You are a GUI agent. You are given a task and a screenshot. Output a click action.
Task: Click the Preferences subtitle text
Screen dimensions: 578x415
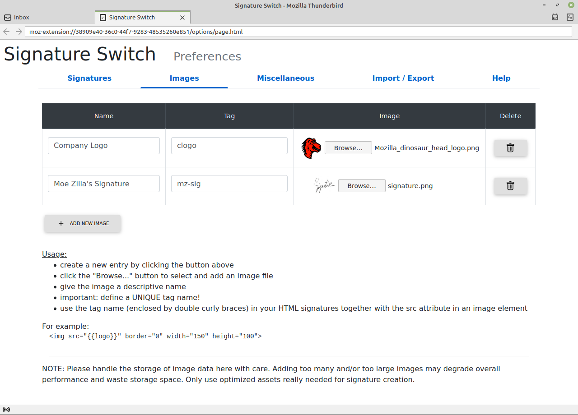[207, 56]
